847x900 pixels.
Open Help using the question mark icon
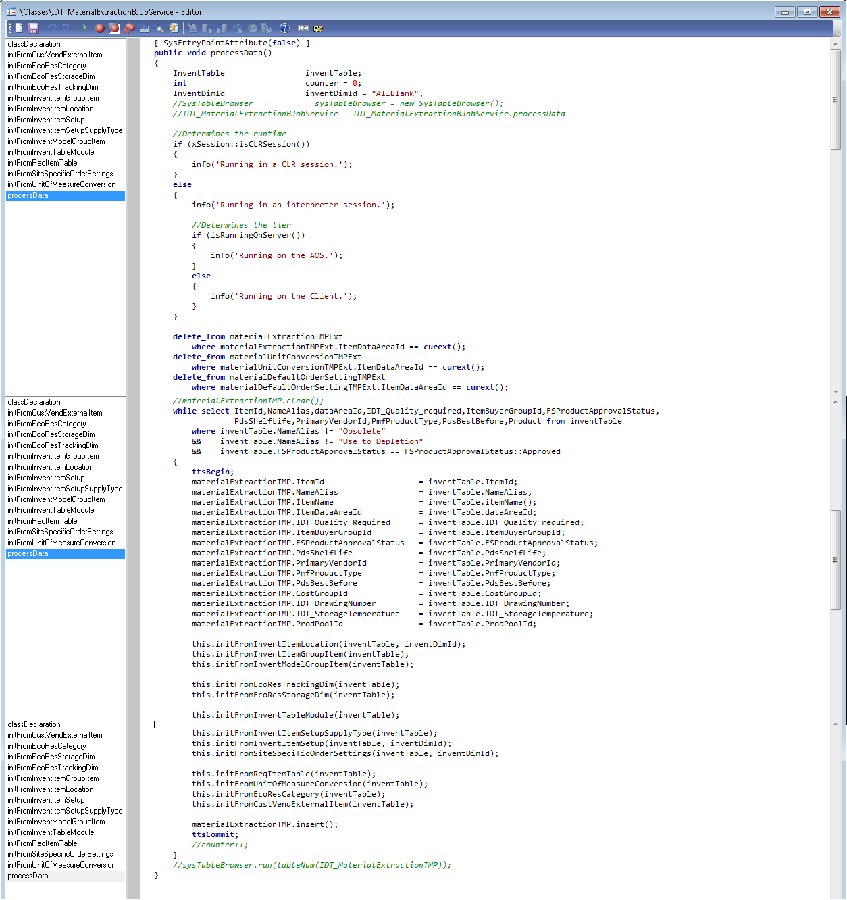pyautogui.click(x=284, y=28)
